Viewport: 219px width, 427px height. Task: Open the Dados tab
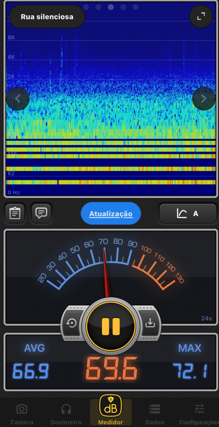[x=155, y=414]
